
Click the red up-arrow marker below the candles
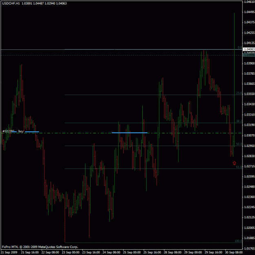point(234,163)
